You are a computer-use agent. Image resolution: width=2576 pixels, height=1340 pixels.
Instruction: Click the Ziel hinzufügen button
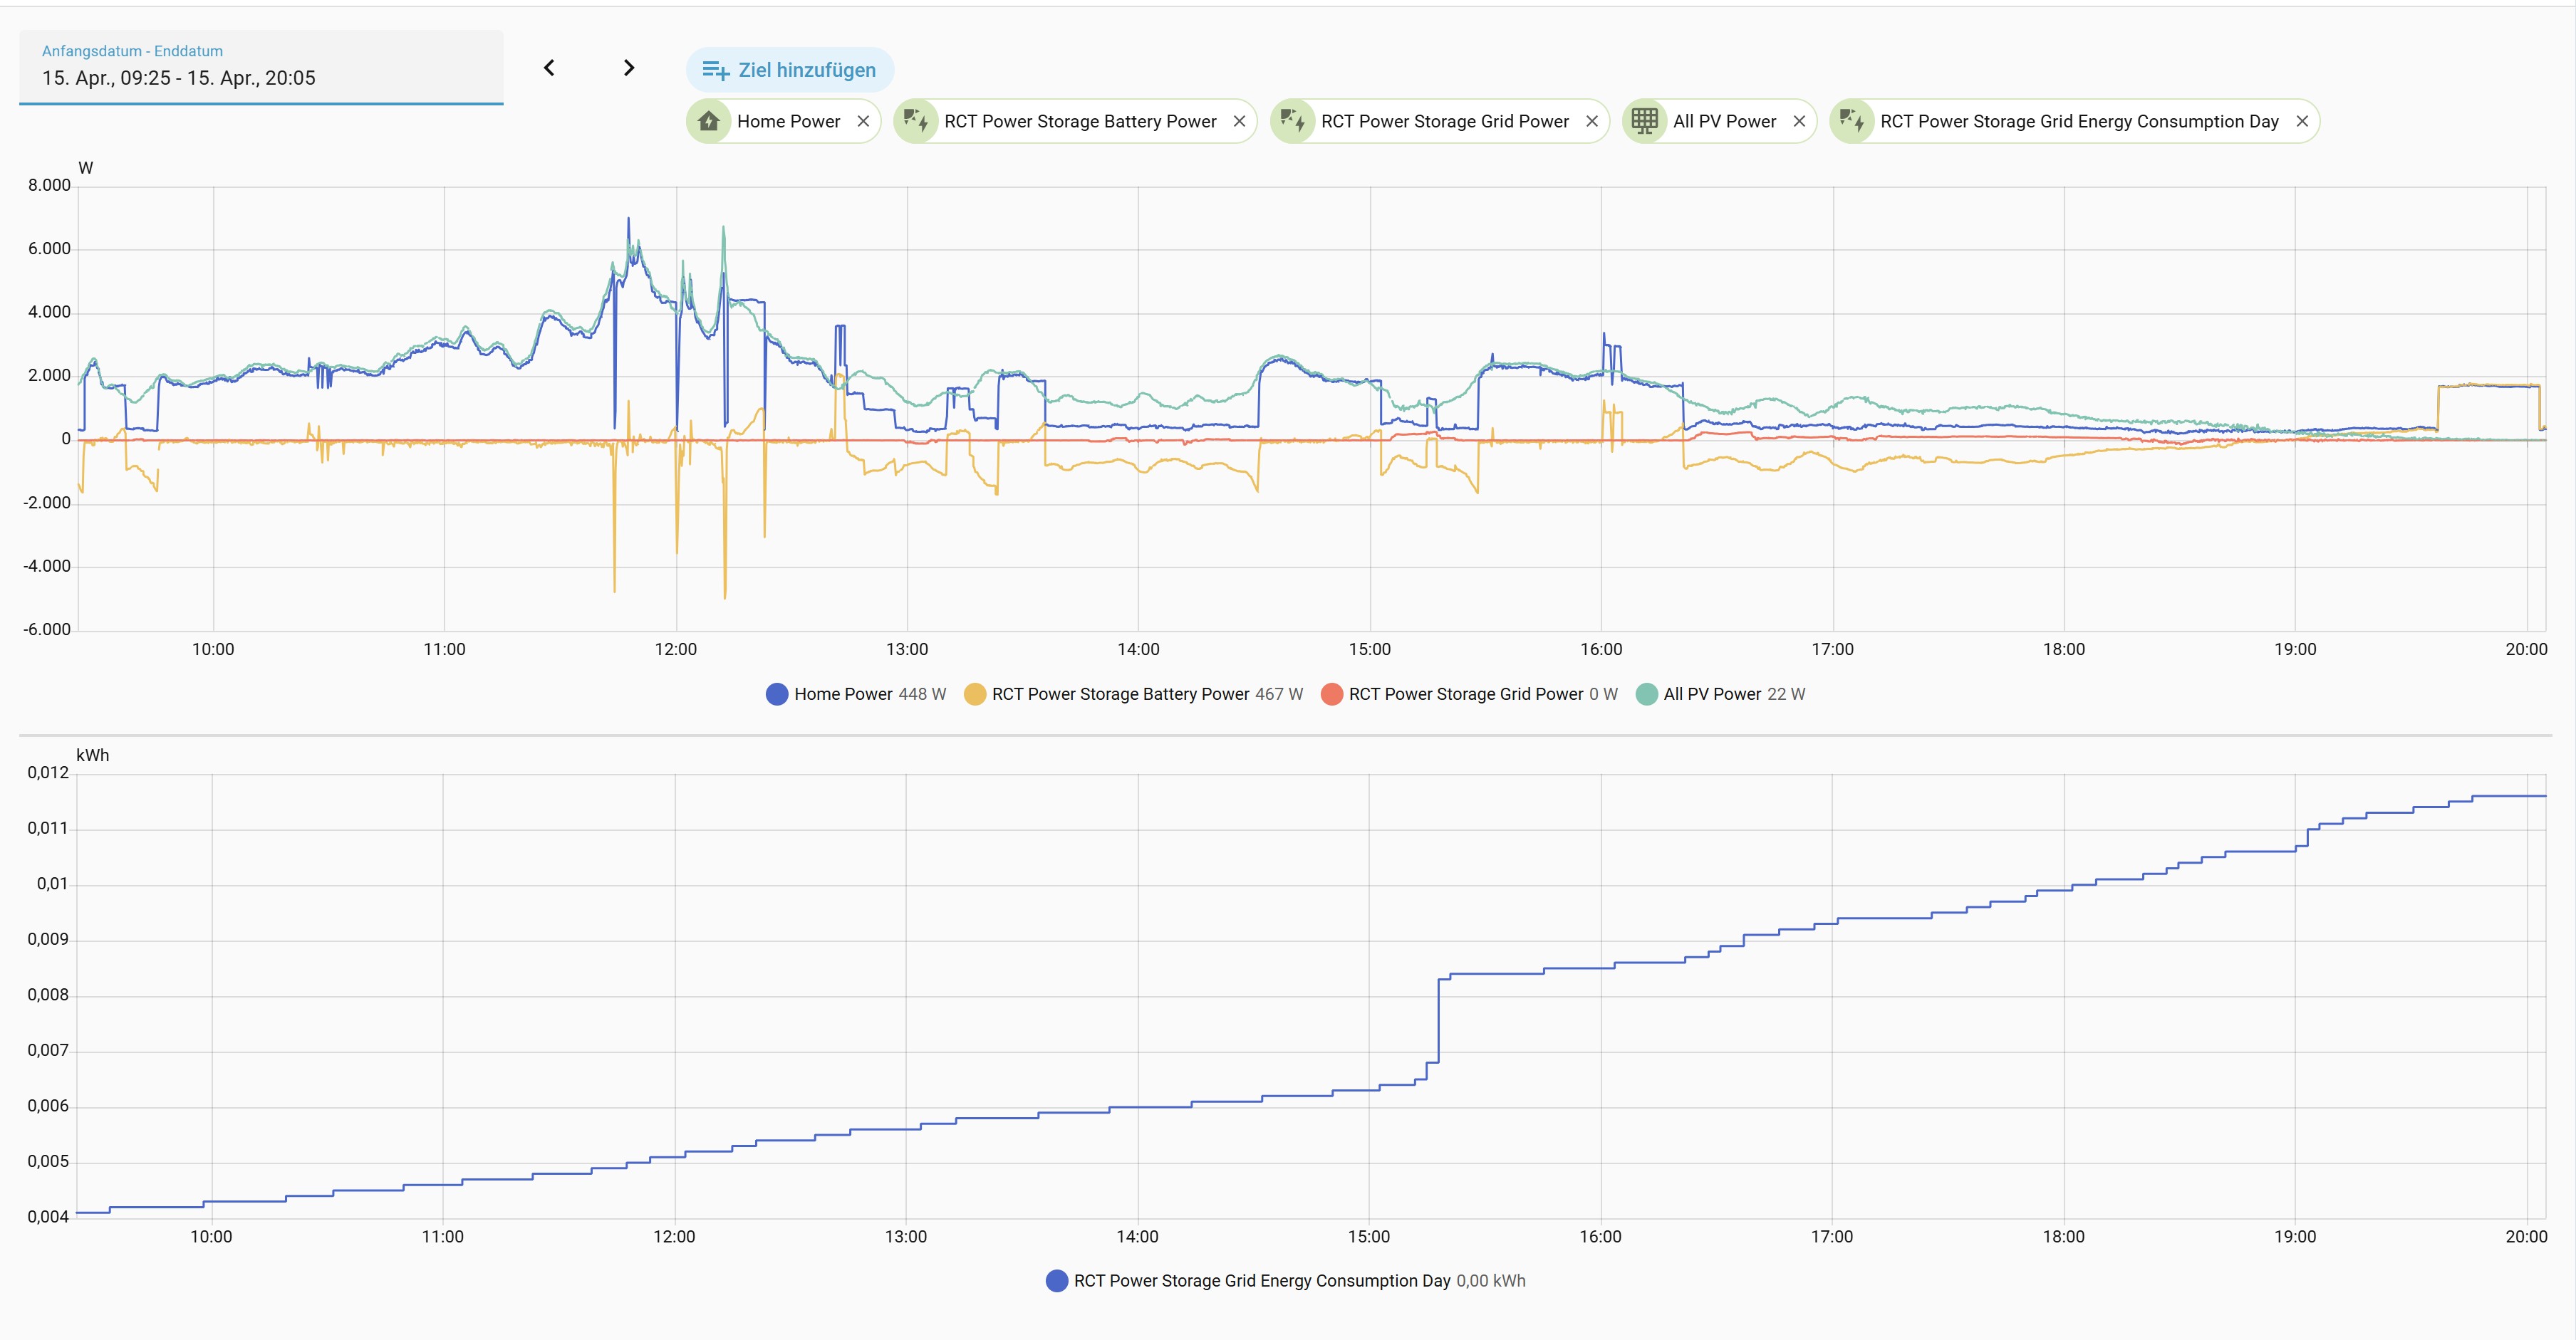coord(789,70)
